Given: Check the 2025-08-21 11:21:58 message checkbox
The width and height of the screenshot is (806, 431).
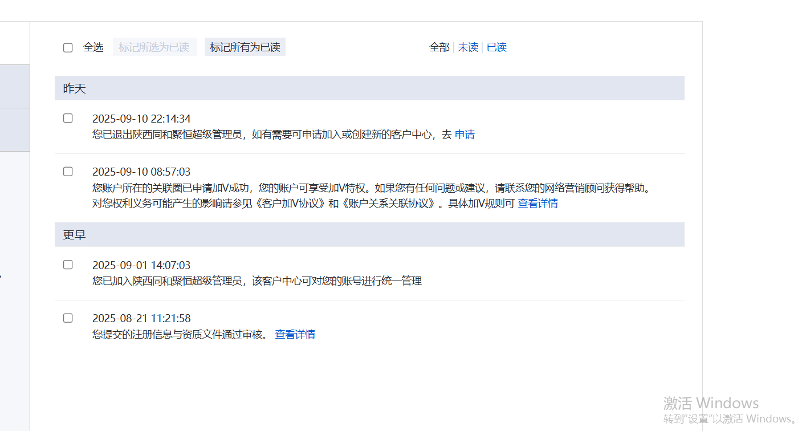Looking at the screenshot, I should [68, 318].
